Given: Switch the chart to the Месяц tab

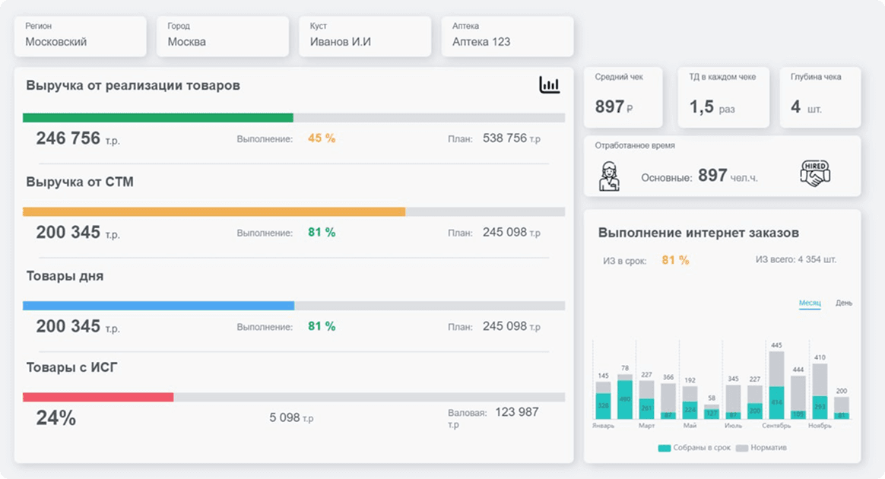Looking at the screenshot, I should click(810, 303).
